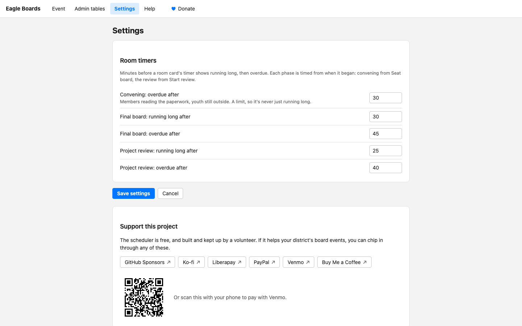Click the Donate text in the navbar
This screenshot has height=326, width=522.
[186, 9]
